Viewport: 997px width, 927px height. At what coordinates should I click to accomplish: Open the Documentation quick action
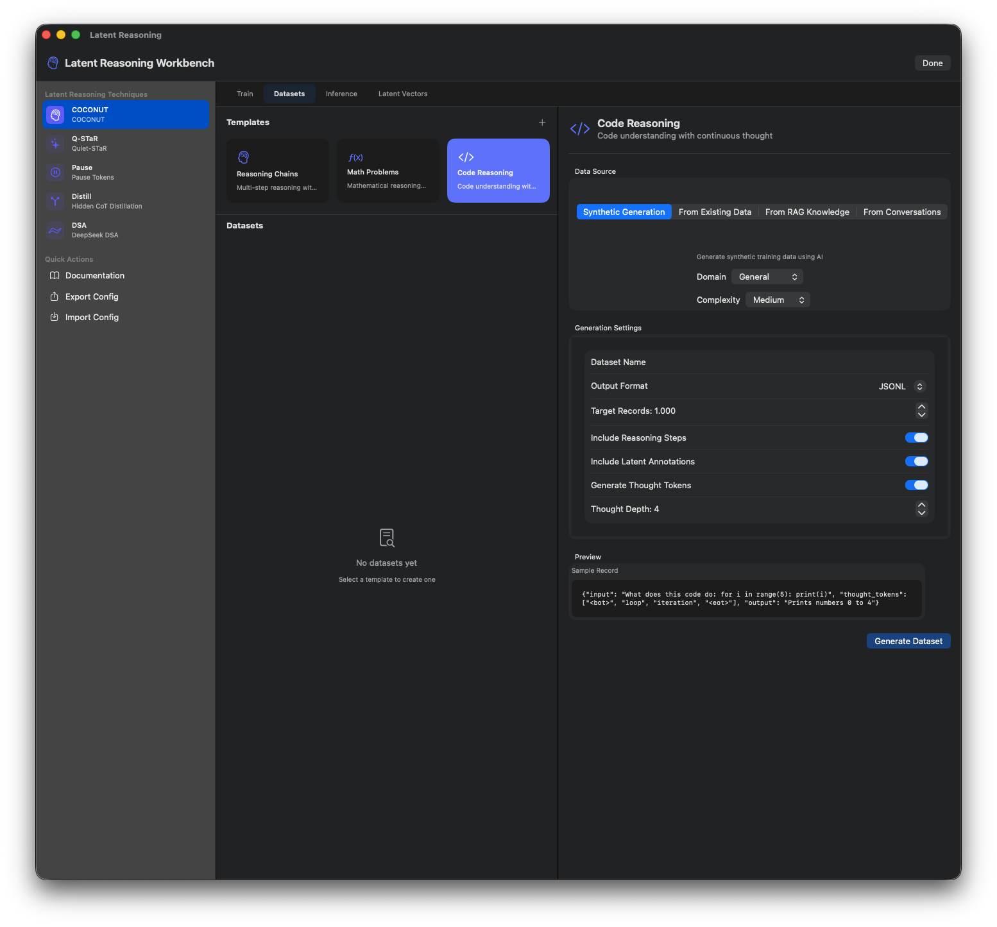tap(94, 275)
